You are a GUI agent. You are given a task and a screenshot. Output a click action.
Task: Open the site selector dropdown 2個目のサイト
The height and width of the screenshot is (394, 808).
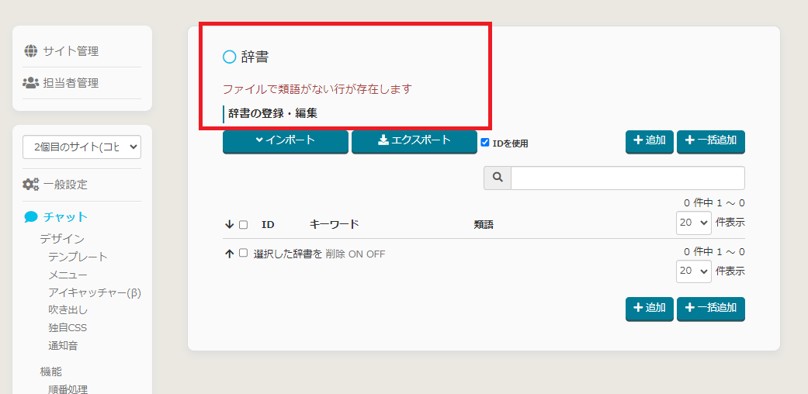(81, 147)
